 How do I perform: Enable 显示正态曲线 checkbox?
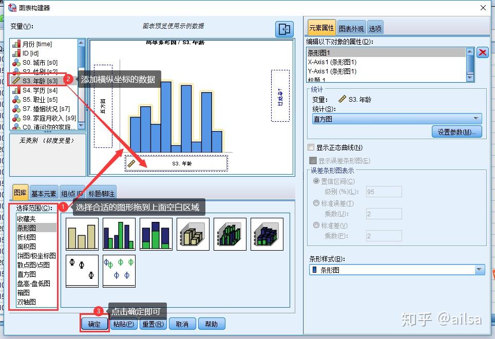[311, 148]
